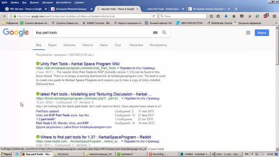Open the 'PartTools updated' sublink

point(48,111)
